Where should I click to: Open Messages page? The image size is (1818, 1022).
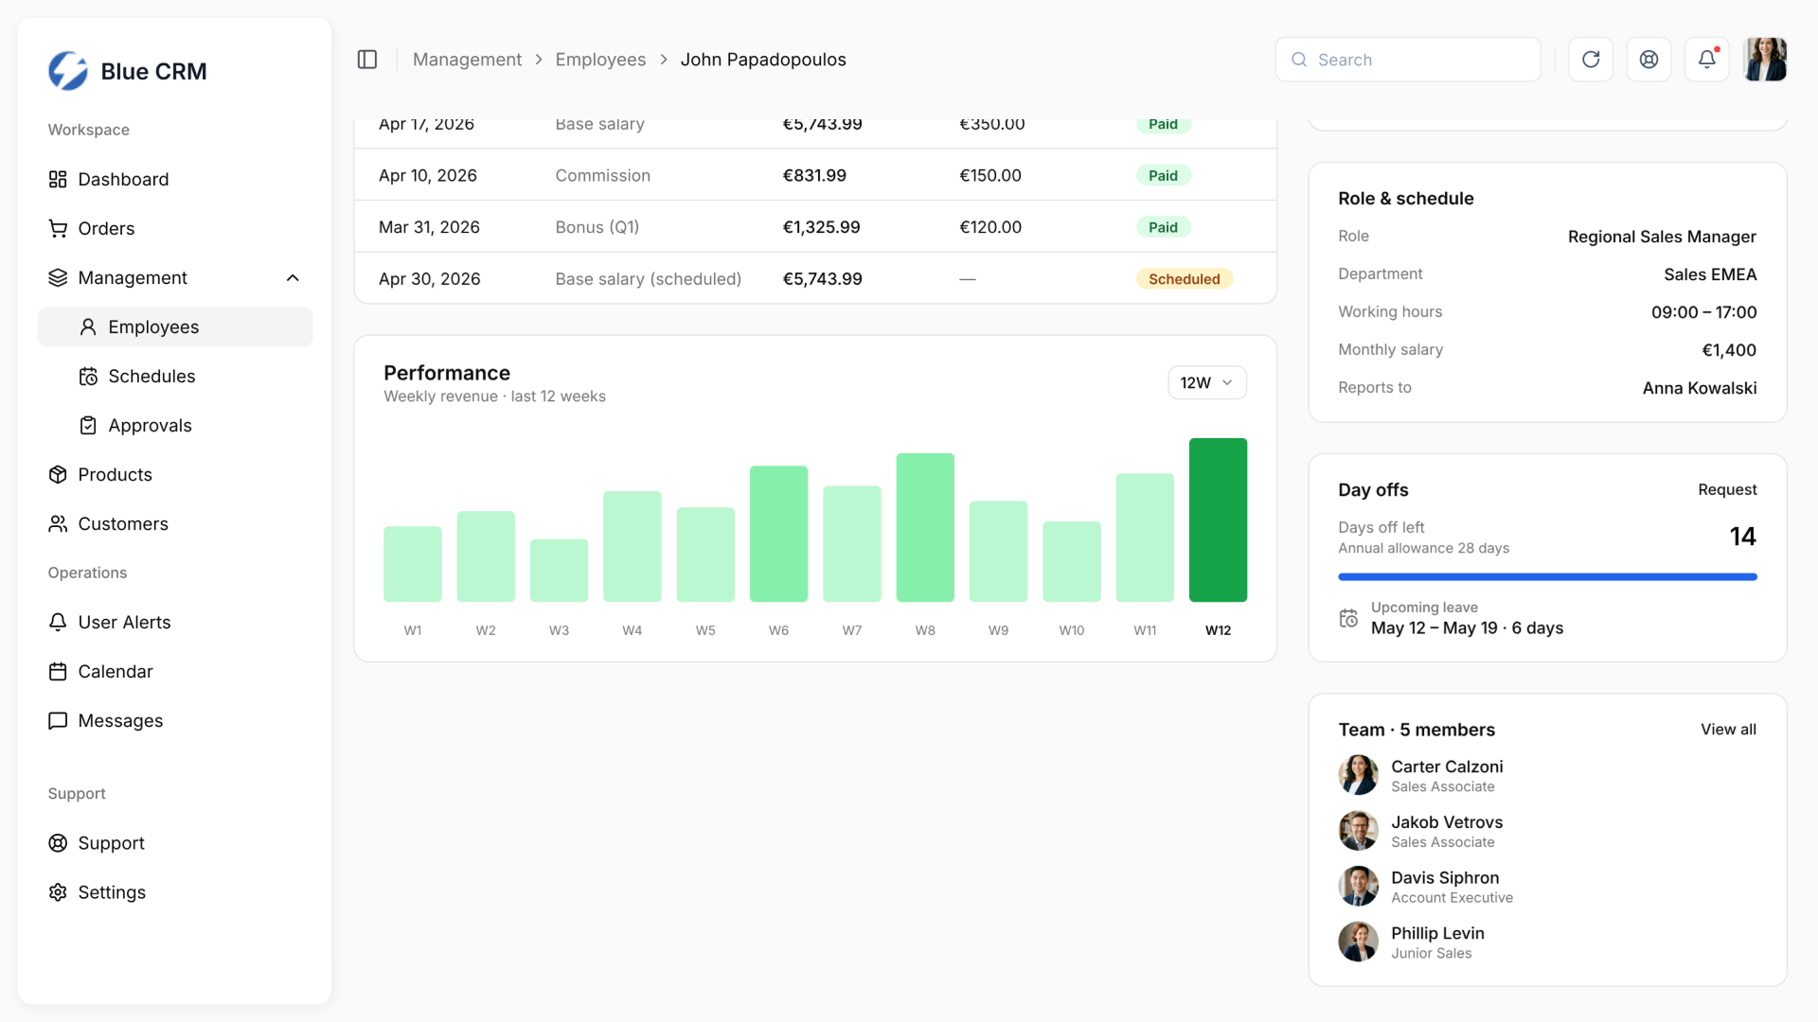175,720
